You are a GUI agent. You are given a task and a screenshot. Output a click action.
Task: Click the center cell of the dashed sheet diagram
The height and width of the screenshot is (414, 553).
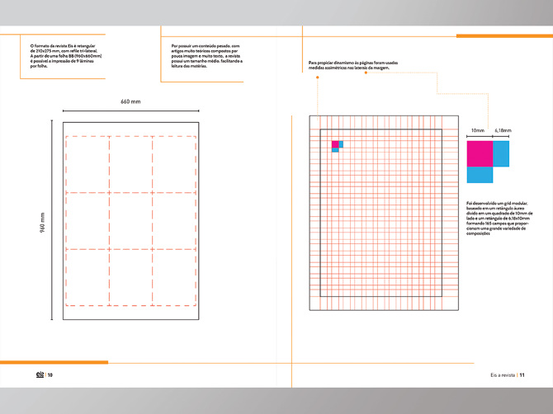[130, 220]
